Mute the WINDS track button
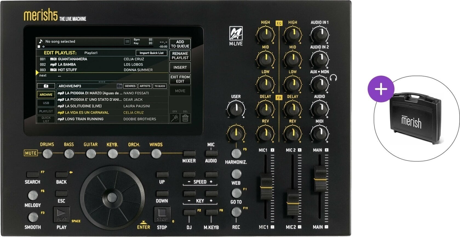 156,154
